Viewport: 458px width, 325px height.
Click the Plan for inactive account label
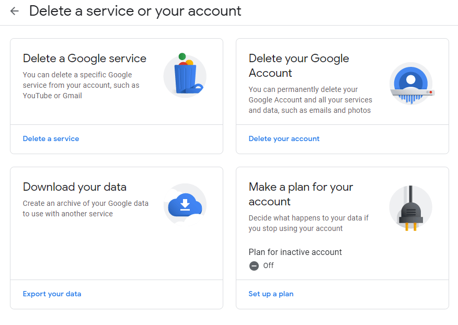[x=295, y=252]
